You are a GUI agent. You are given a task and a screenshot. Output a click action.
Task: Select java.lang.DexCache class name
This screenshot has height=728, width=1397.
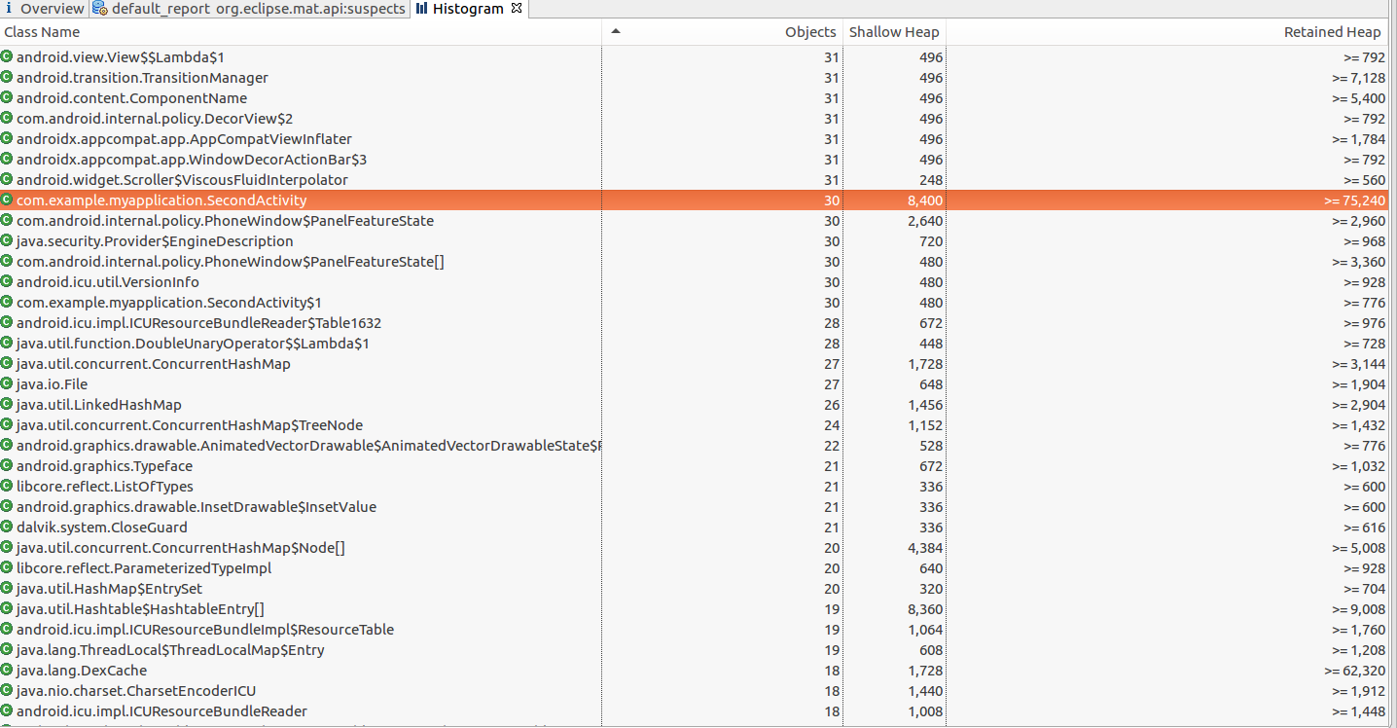[x=82, y=671]
